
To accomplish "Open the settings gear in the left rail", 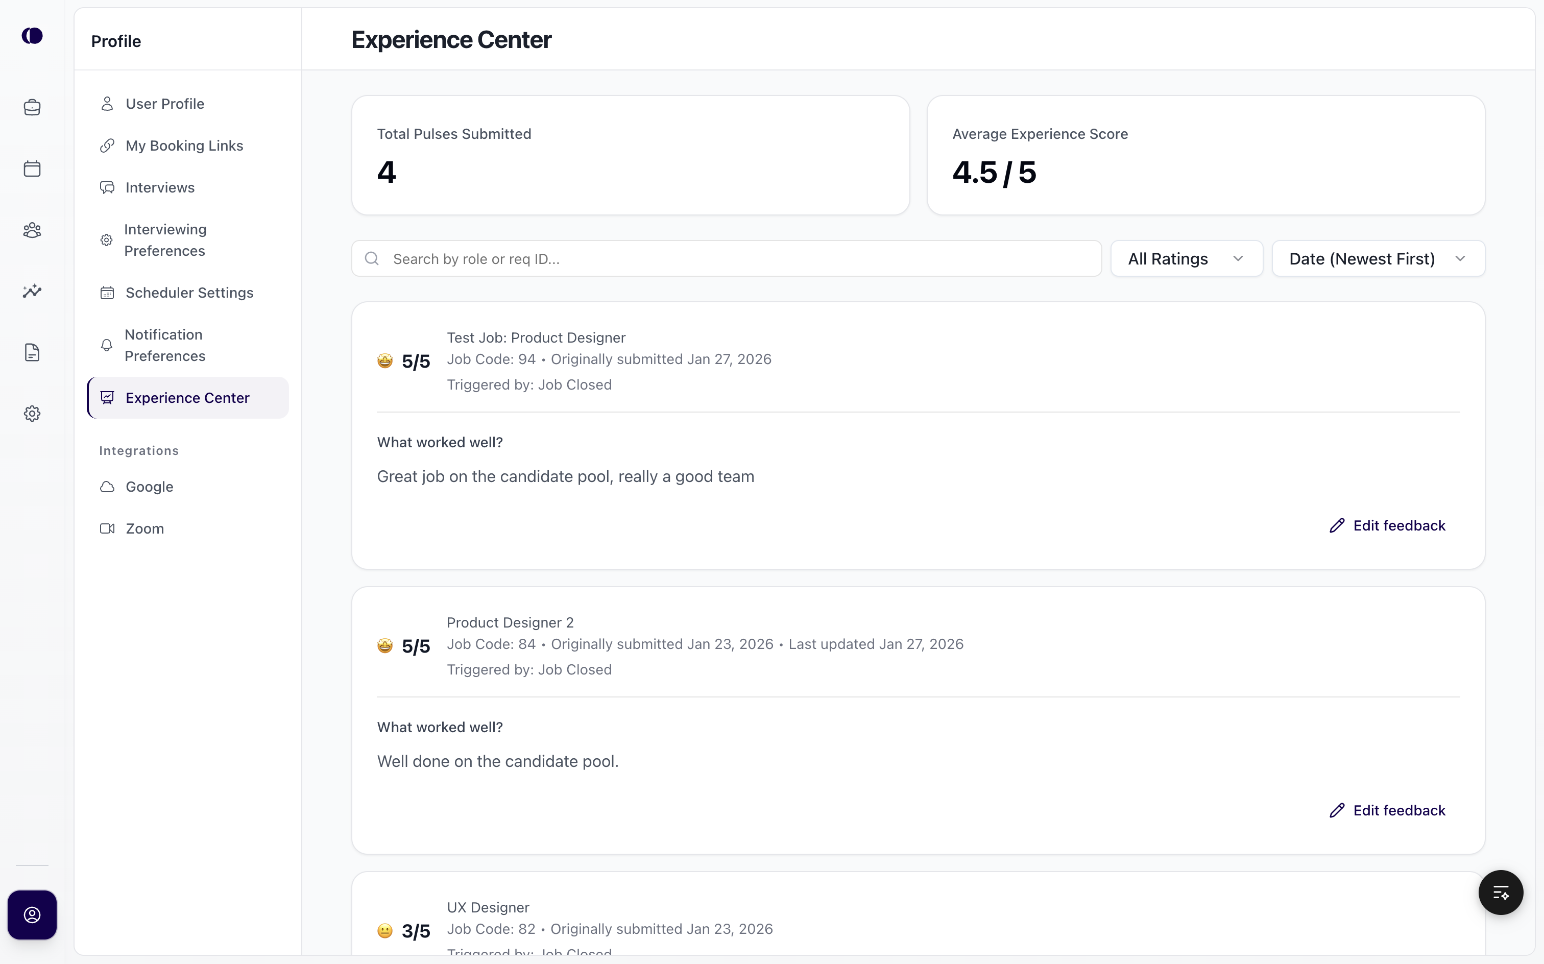I will click(x=32, y=413).
